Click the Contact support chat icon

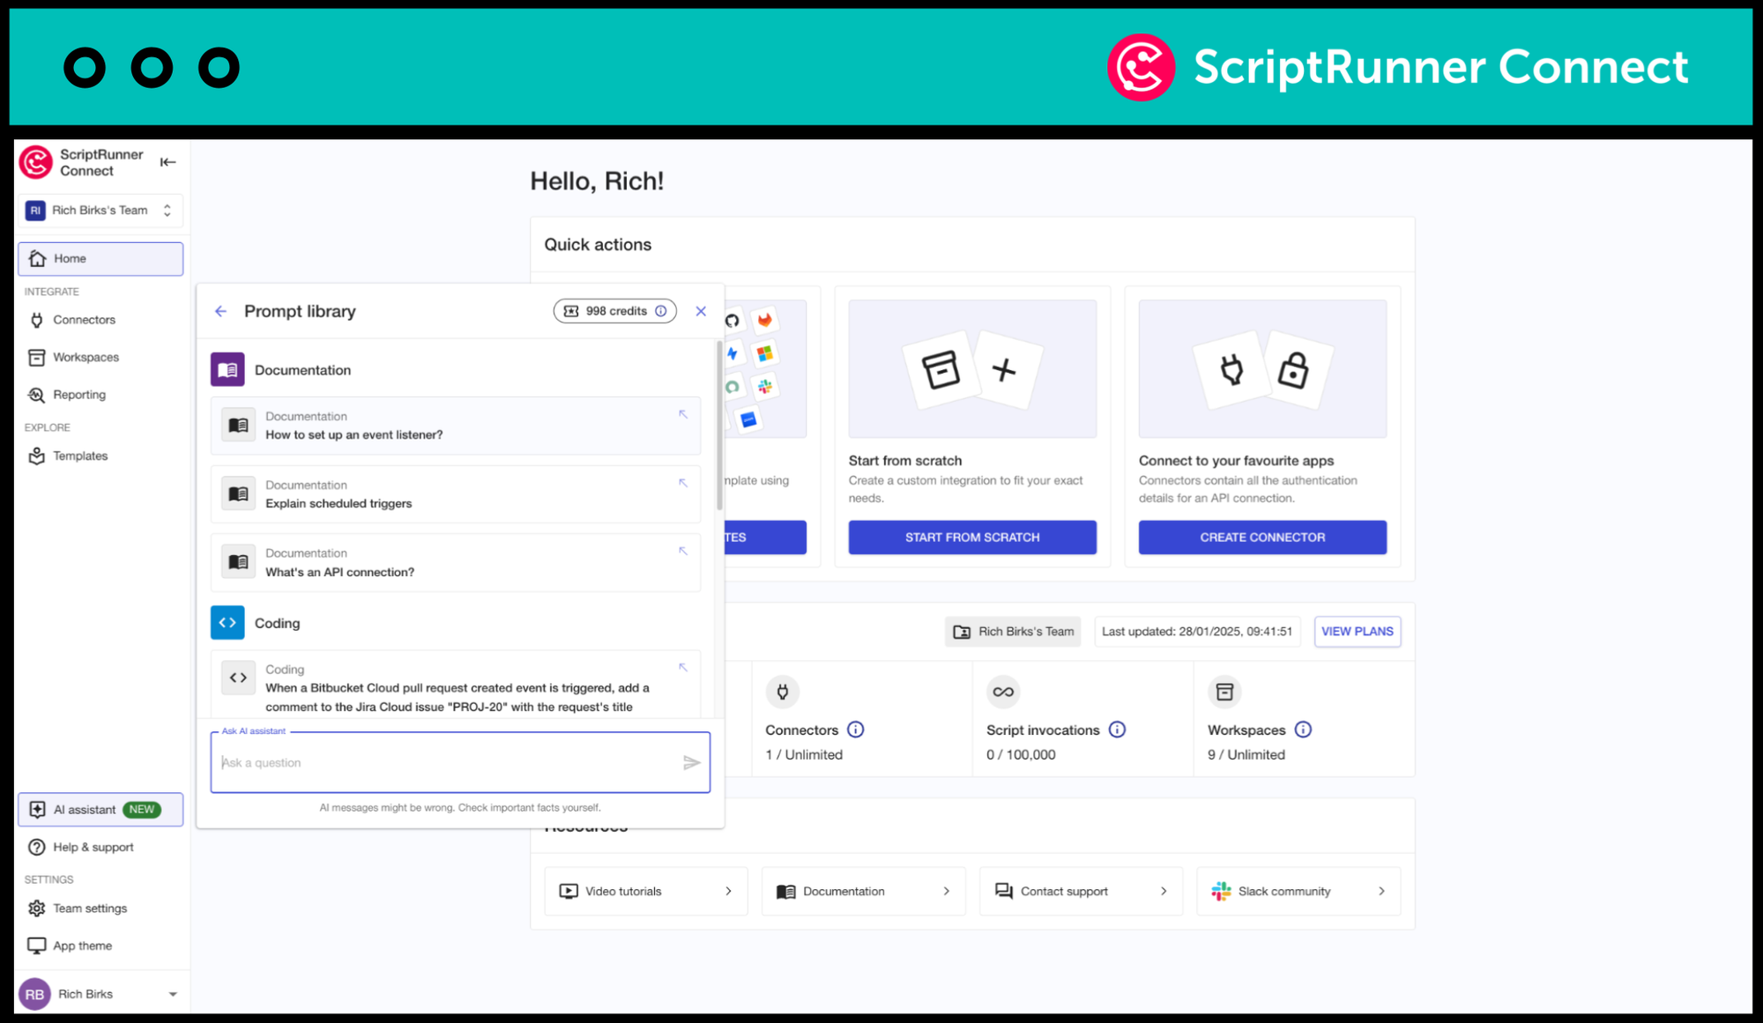point(1004,892)
